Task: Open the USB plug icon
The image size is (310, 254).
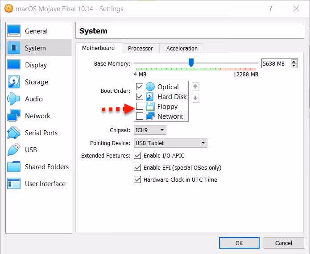Action: [x=14, y=150]
